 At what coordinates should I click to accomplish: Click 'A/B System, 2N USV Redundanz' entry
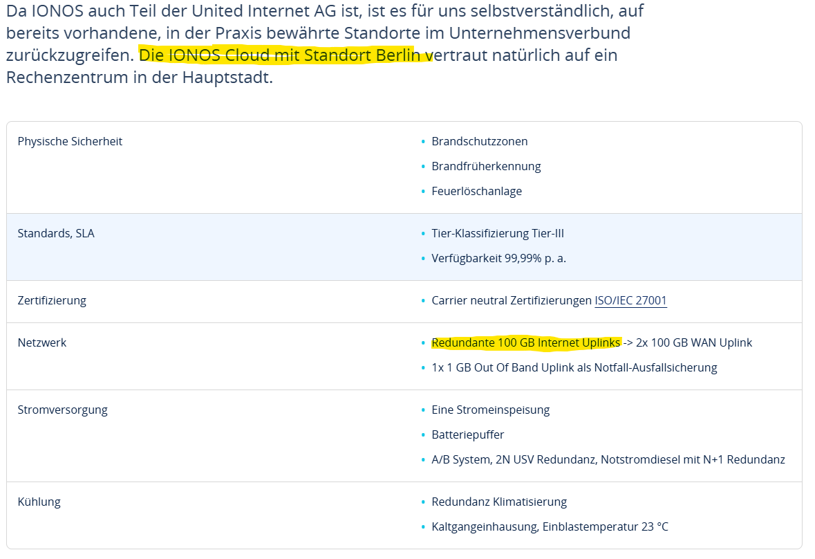tap(608, 459)
